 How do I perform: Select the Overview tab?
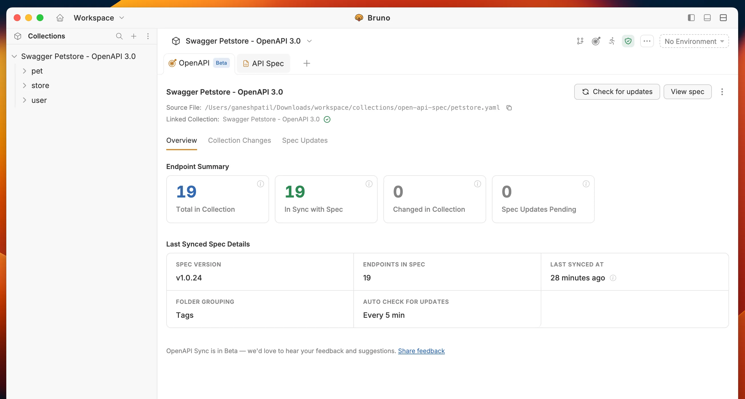click(x=182, y=141)
